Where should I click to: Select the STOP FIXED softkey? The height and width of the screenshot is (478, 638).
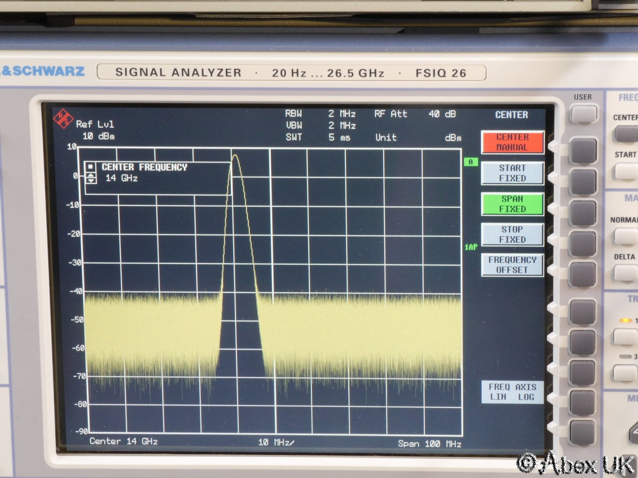pyautogui.click(x=512, y=235)
